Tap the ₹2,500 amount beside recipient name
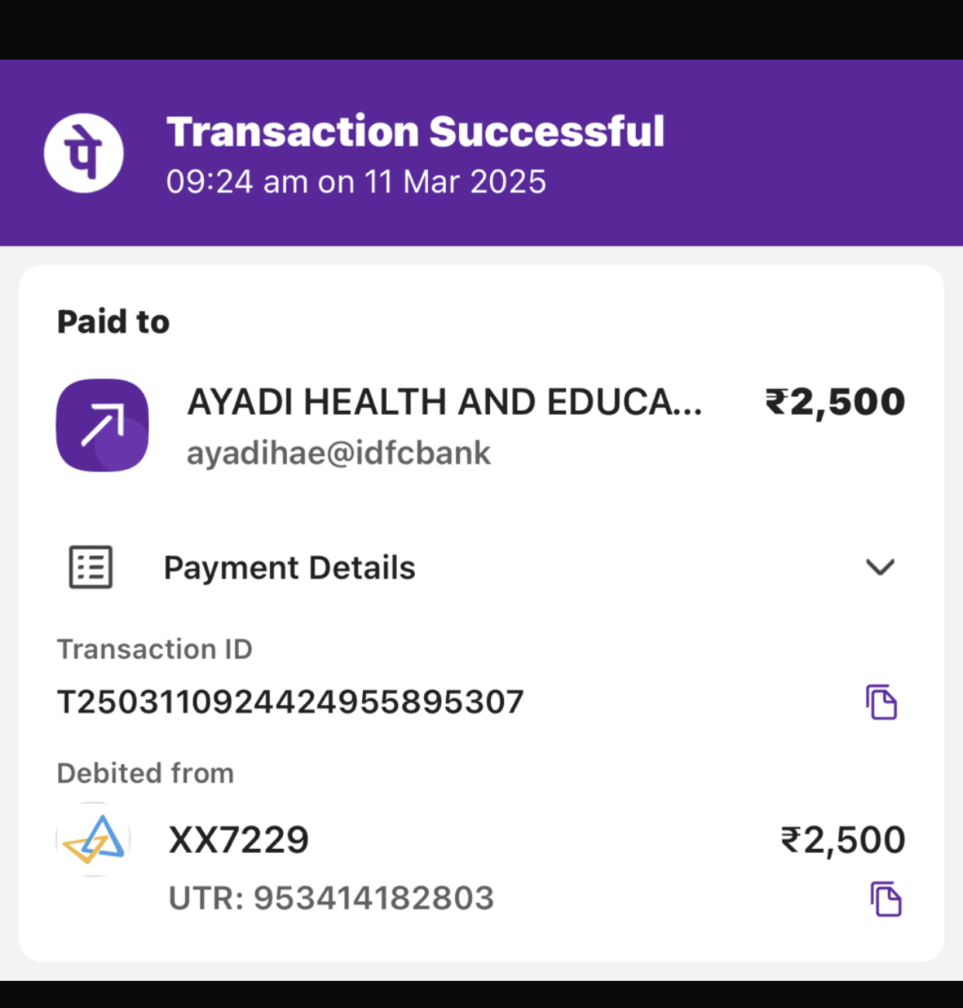The width and height of the screenshot is (963, 1008). 835,402
